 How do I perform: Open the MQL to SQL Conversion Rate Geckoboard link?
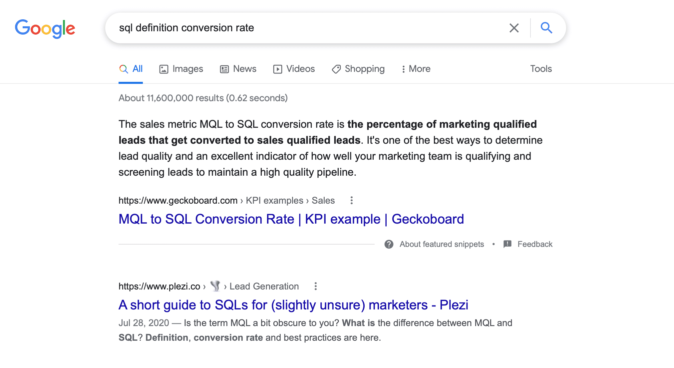coord(291,219)
